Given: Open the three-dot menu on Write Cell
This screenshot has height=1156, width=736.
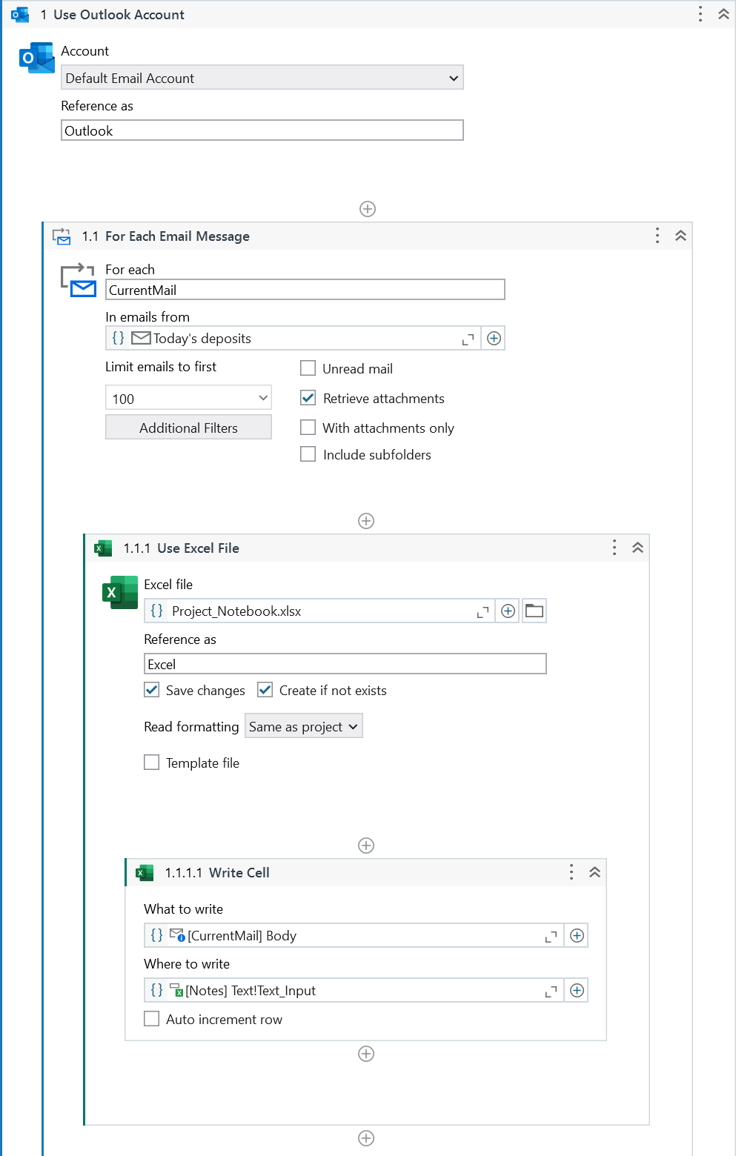Looking at the screenshot, I should click(571, 872).
